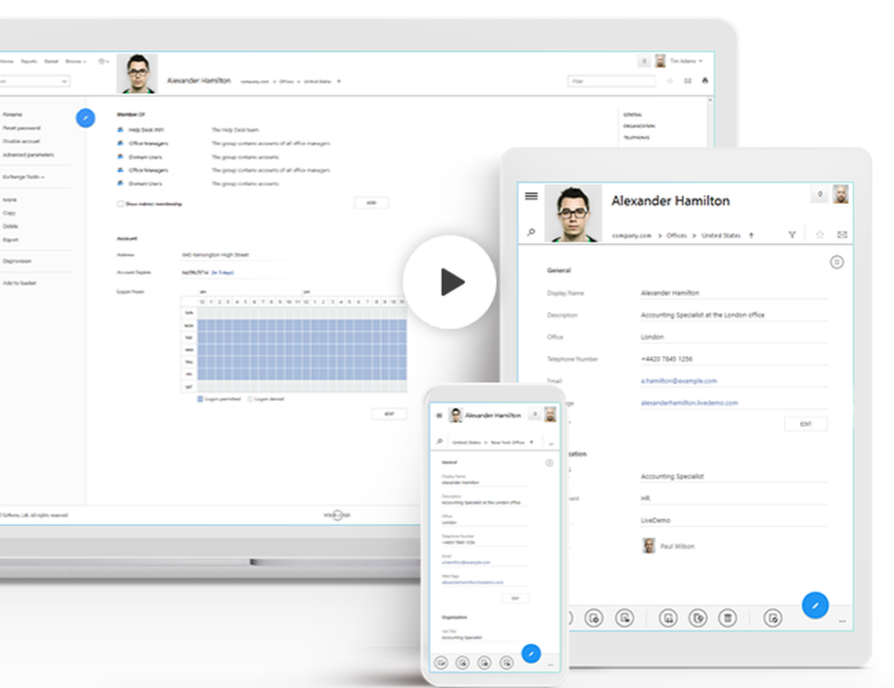This screenshot has height=688, width=894.
Task: Open a.hamilton@example.com link on tablet
Action: point(679,380)
